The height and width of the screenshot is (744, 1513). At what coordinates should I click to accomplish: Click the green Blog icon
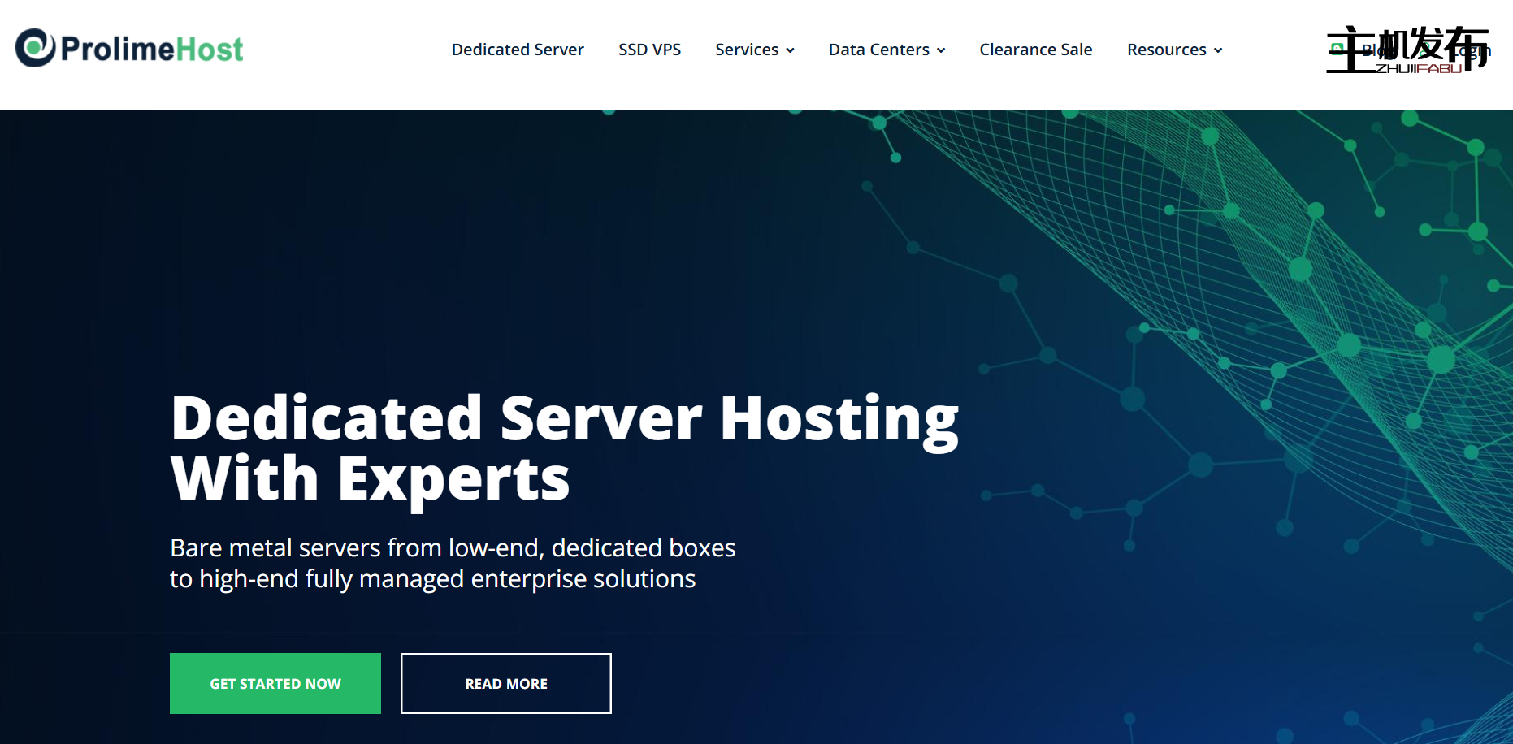pos(1337,50)
